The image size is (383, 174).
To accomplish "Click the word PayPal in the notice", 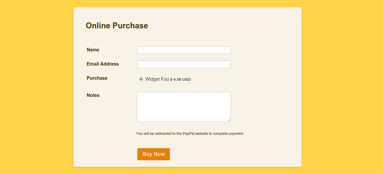I will [188, 134].
